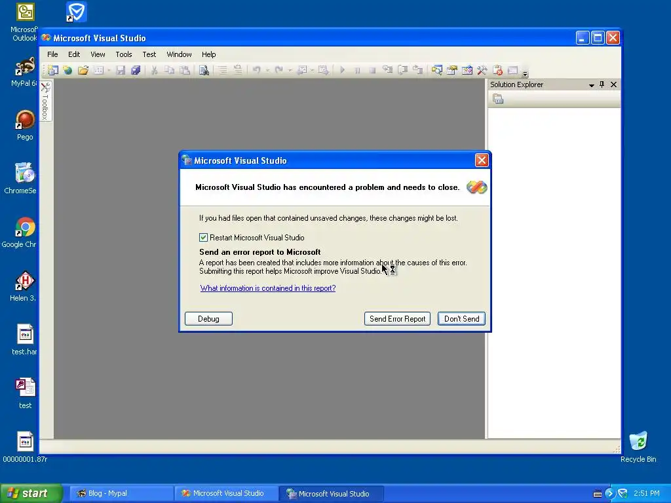Click the New Web Site globe icon
The height and width of the screenshot is (503, 671).
coord(67,70)
